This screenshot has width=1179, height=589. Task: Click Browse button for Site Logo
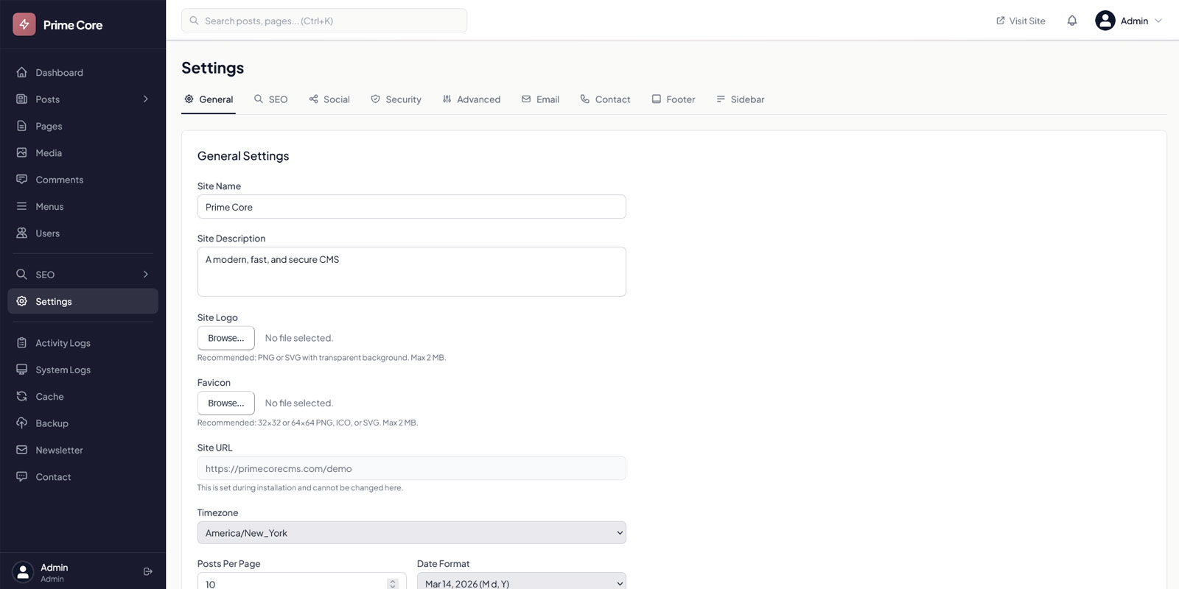coord(225,338)
